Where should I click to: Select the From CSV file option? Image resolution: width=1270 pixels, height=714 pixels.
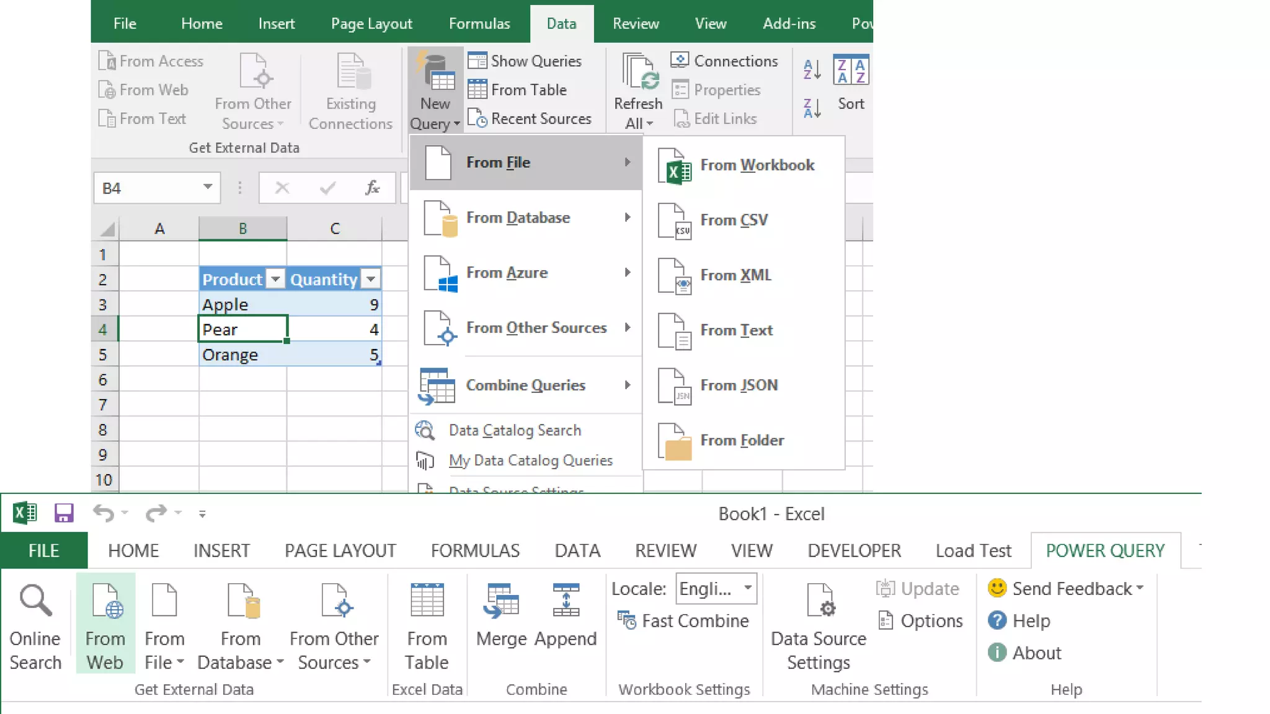tap(734, 221)
